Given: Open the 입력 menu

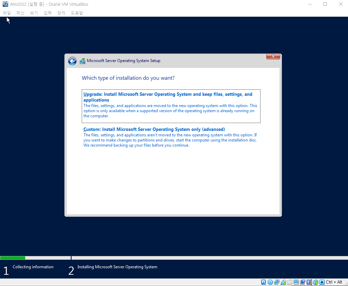Looking at the screenshot, I should tap(47, 13).
